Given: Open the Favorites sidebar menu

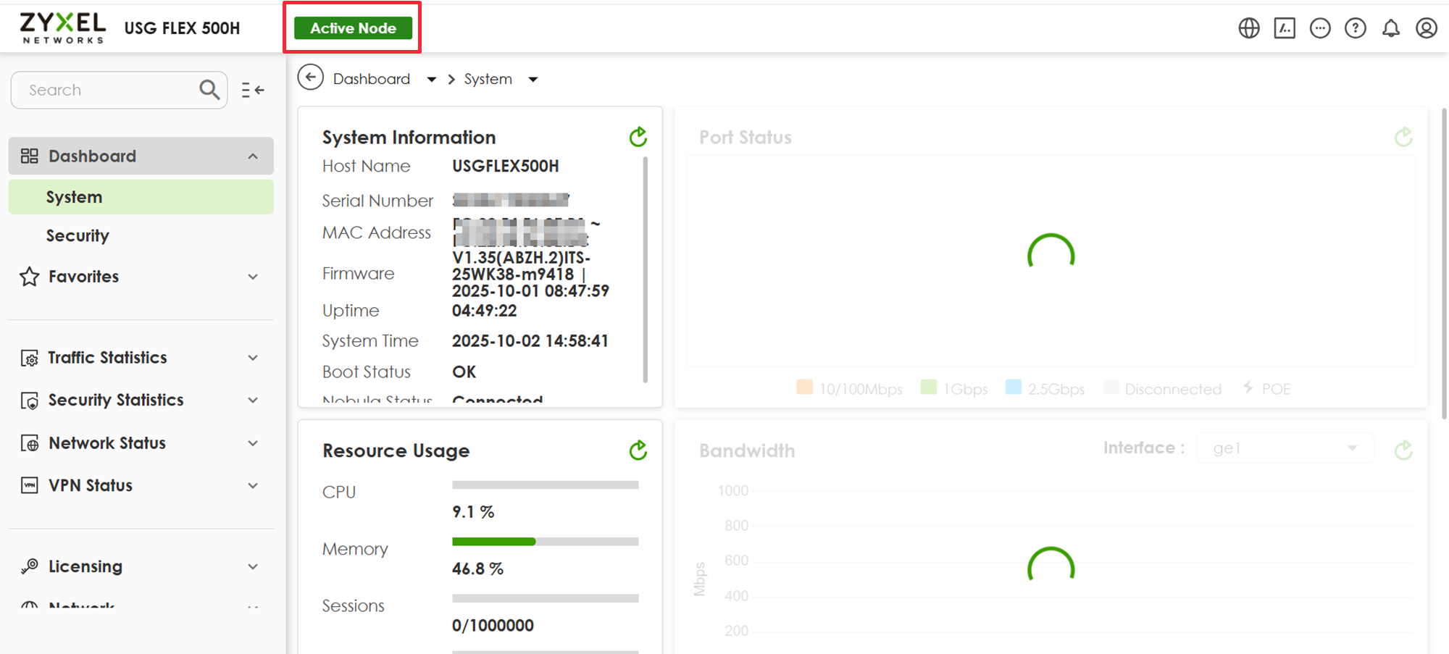Looking at the screenshot, I should pyautogui.click(x=141, y=277).
